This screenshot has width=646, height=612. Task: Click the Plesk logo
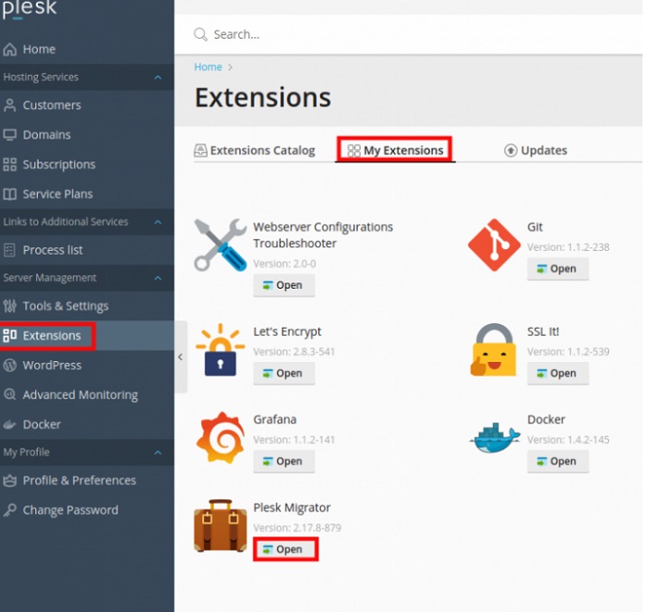point(29,9)
